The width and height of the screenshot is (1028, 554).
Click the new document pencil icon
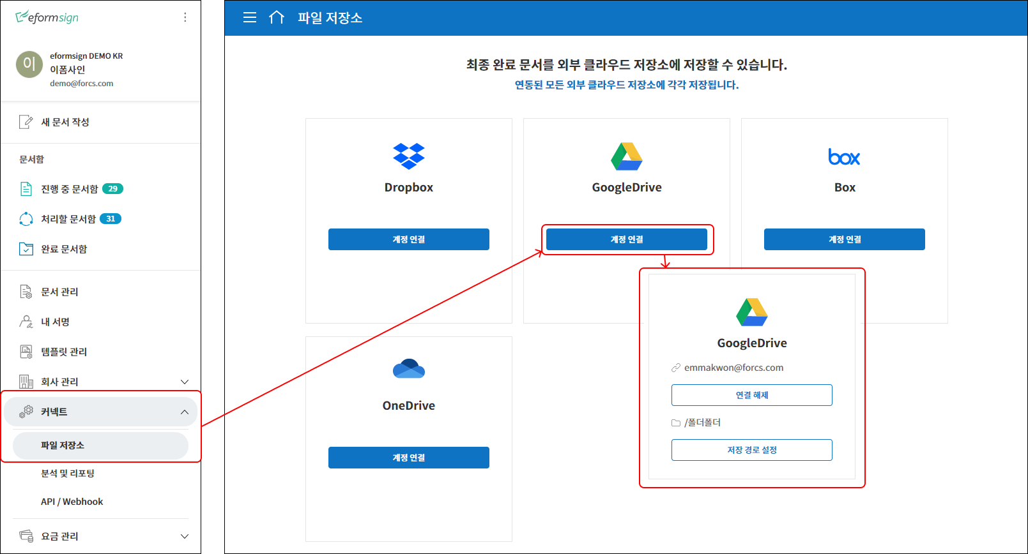[26, 122]
